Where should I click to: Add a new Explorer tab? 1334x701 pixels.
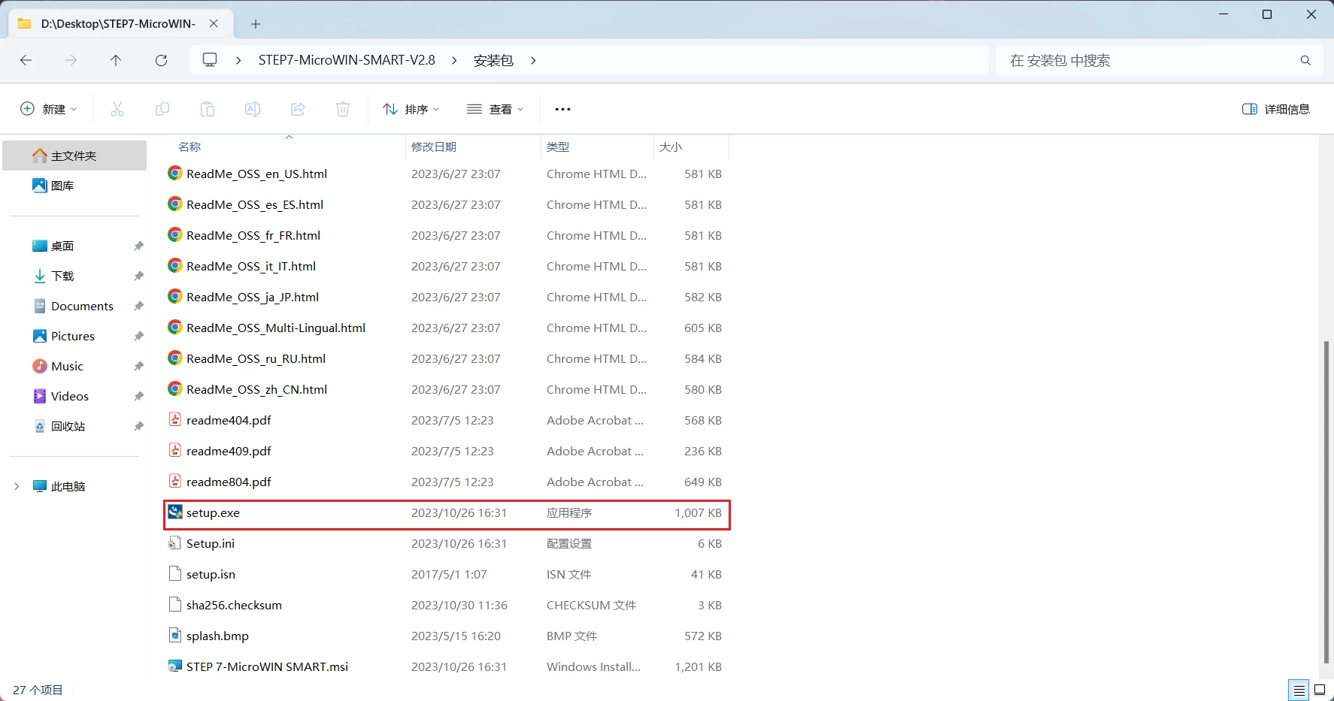tap(256, 24)
